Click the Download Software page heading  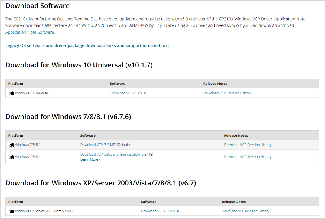point(37,6)
